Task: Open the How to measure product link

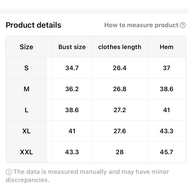Action: click(141, 25)
